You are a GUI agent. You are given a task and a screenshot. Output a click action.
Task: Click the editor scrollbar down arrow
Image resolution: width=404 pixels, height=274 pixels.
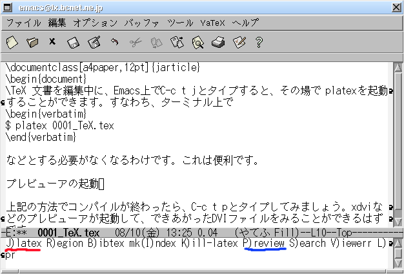click(x=398, y=222)
